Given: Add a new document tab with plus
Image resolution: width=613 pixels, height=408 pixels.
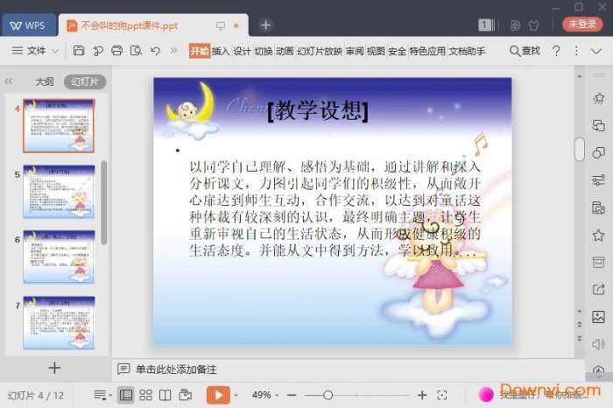Looking at the screenshot, I should 265,25.
